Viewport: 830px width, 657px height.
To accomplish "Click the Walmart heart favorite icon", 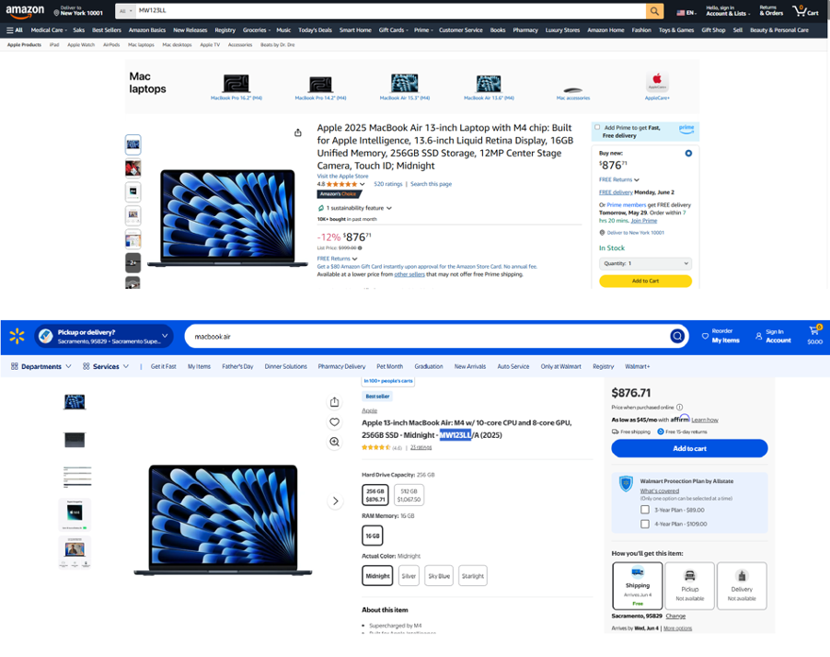I will point(335,422).
